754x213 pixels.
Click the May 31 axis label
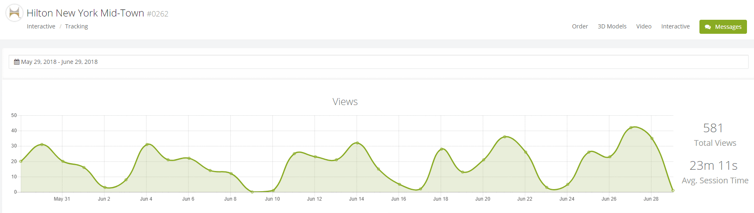62,199
